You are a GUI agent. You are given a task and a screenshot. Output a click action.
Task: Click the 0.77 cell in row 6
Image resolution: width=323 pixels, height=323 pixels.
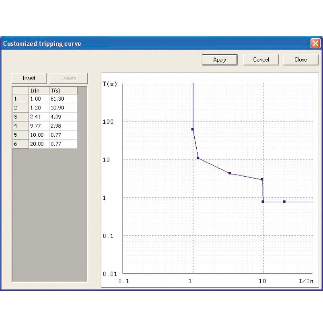(63, 144)
